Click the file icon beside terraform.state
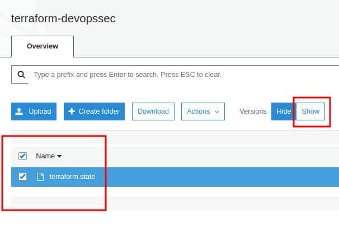This screenshot has width=339, height=228. [x=40, y=177]
